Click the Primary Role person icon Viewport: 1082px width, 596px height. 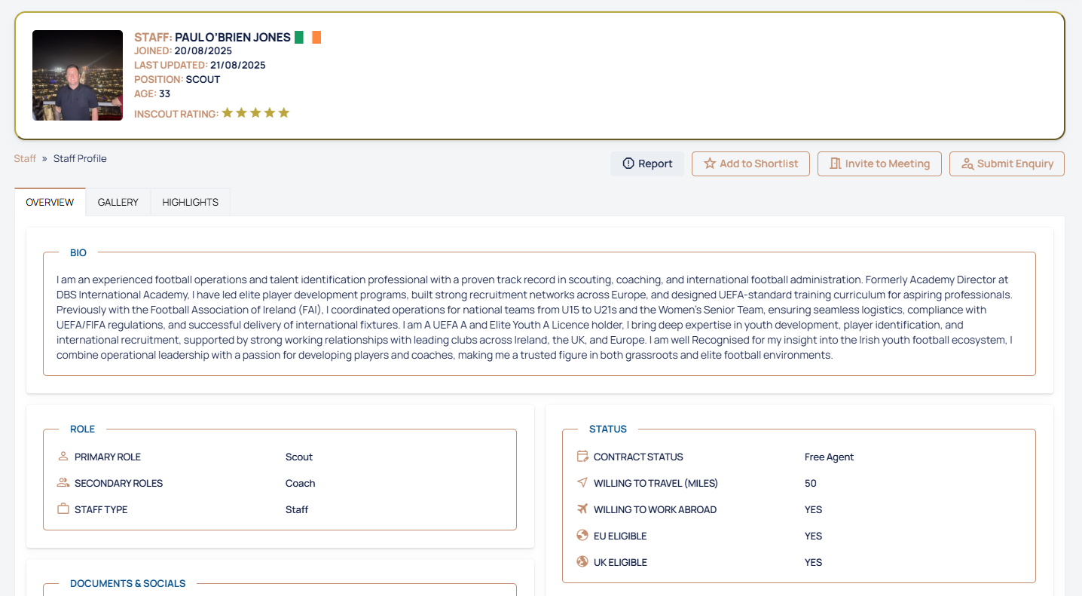point(63,457)
